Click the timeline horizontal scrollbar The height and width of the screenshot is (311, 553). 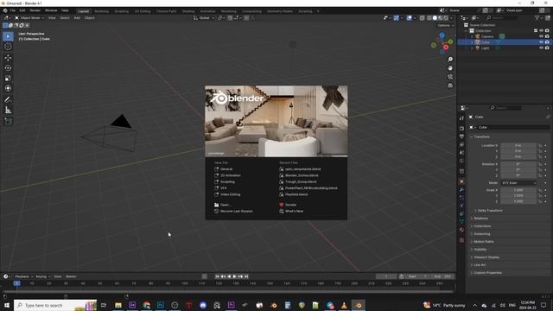pyautogui.click(x=228, y=292)
